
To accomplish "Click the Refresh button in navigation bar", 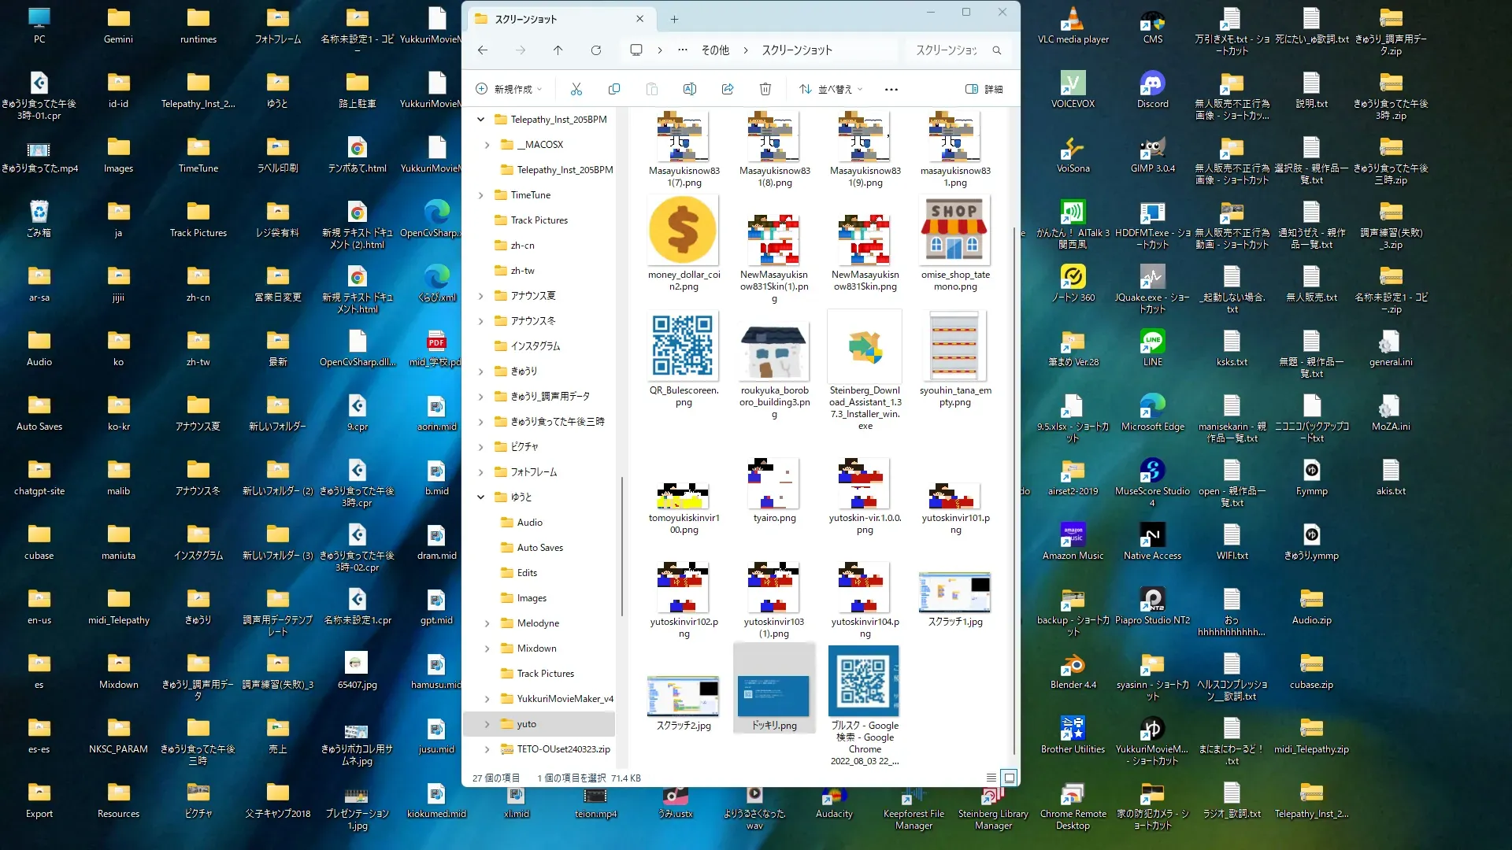I will 596,50.
